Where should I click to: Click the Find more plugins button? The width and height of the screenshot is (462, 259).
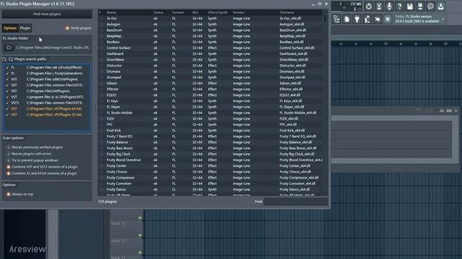[47, 14]
